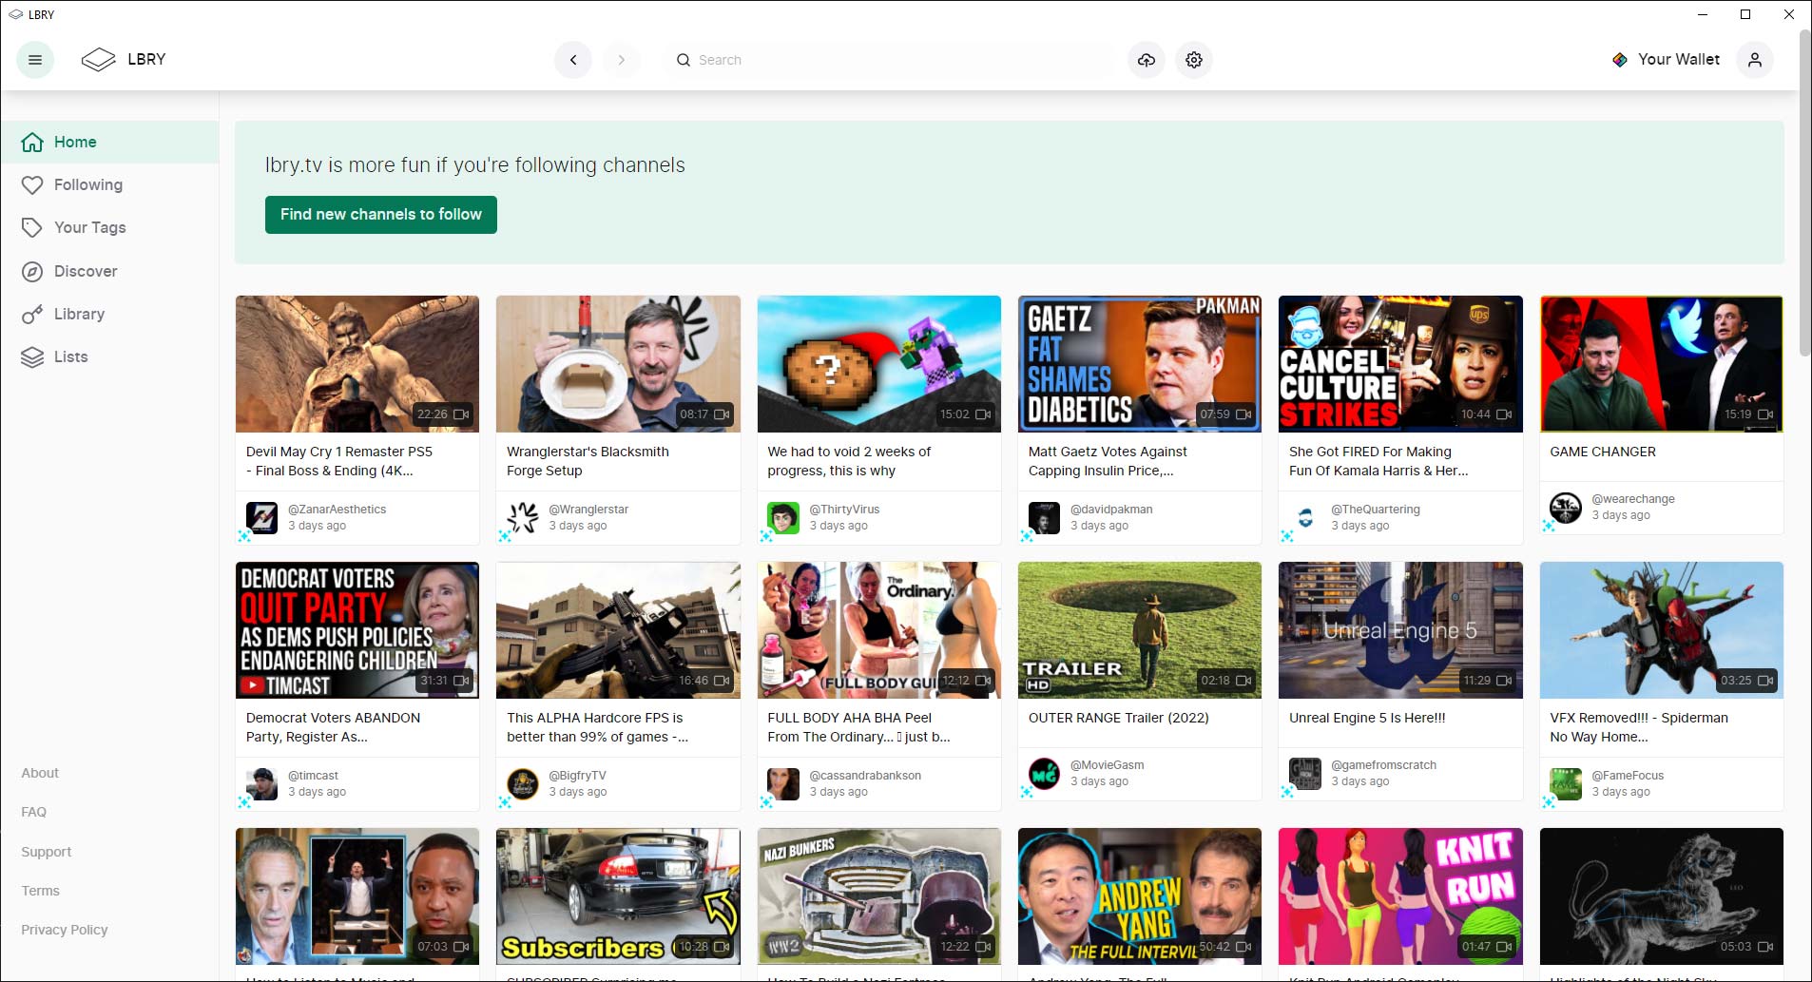The height and width of the screenshot is (982, 1812).
Task: Open Following in the sidebar
Action: click(x=109, y=184)
